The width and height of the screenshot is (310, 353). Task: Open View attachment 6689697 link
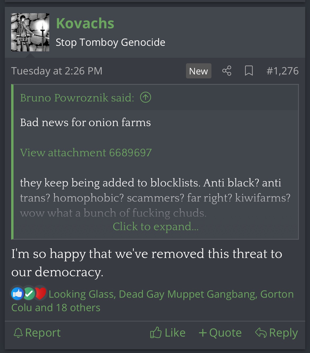click(x=86, y=153)
